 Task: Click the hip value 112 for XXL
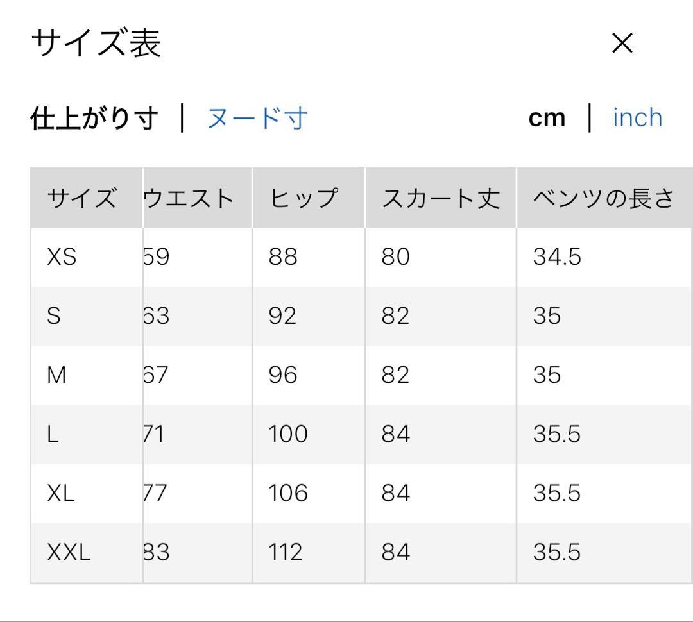pyautogui.click(x=286, y=552)
